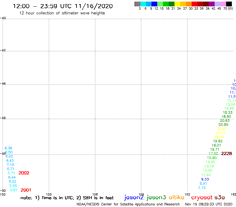Click the jason3 satellite label
This screenshot has width=236, height=207.
tap(156, 197)
